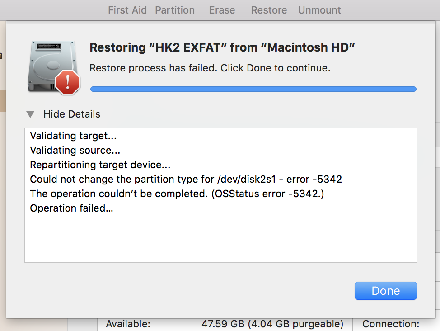440x331 pixels.
Task: Select the Erase toolbar item
Action: point(222,10)
